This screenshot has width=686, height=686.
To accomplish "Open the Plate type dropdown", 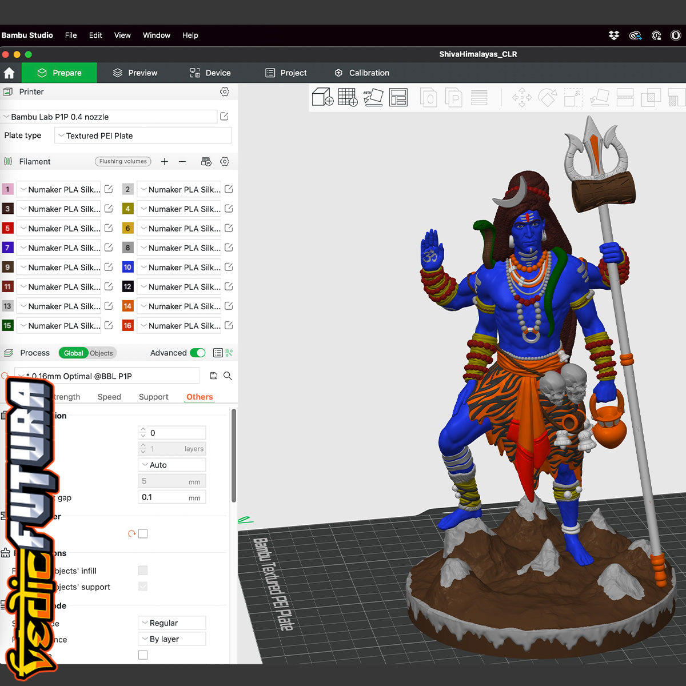I will coord(143,135).
